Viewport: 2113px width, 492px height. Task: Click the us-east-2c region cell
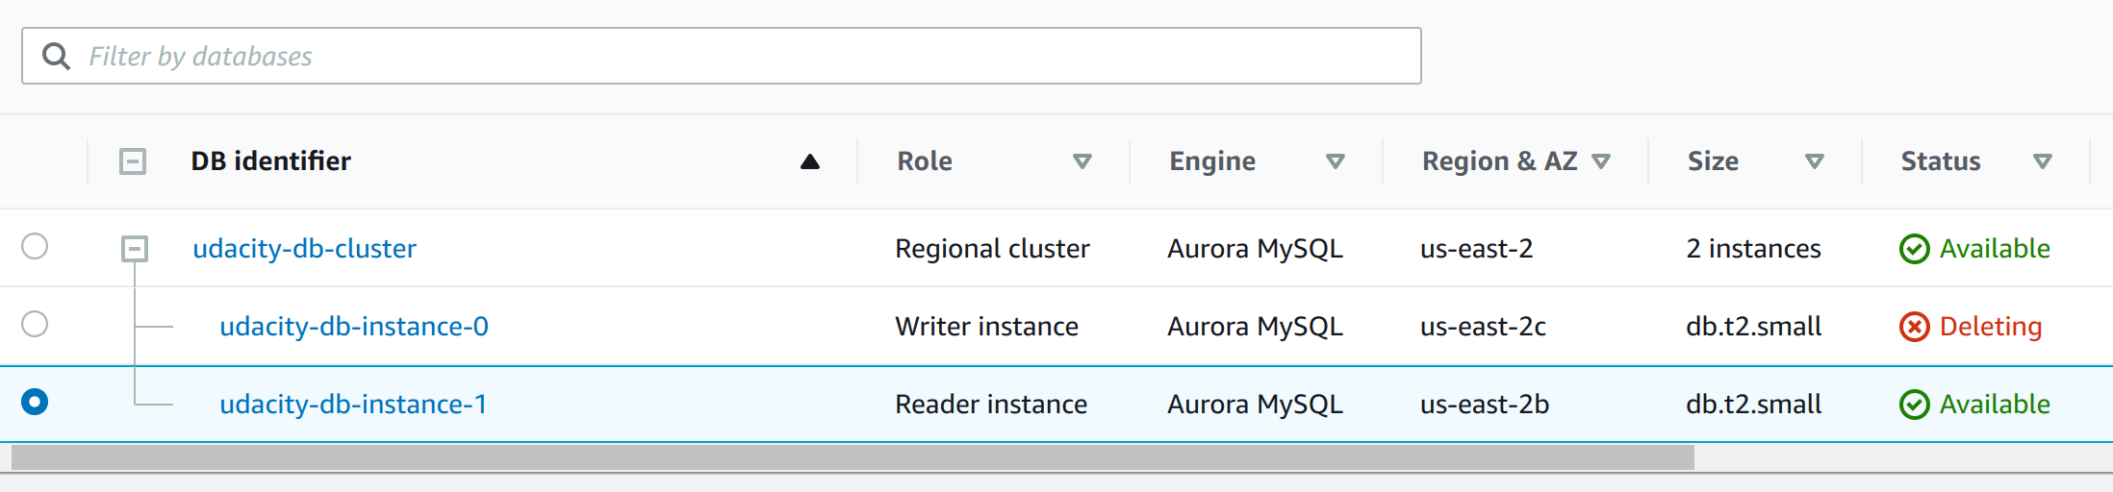tap(1483, 327)
